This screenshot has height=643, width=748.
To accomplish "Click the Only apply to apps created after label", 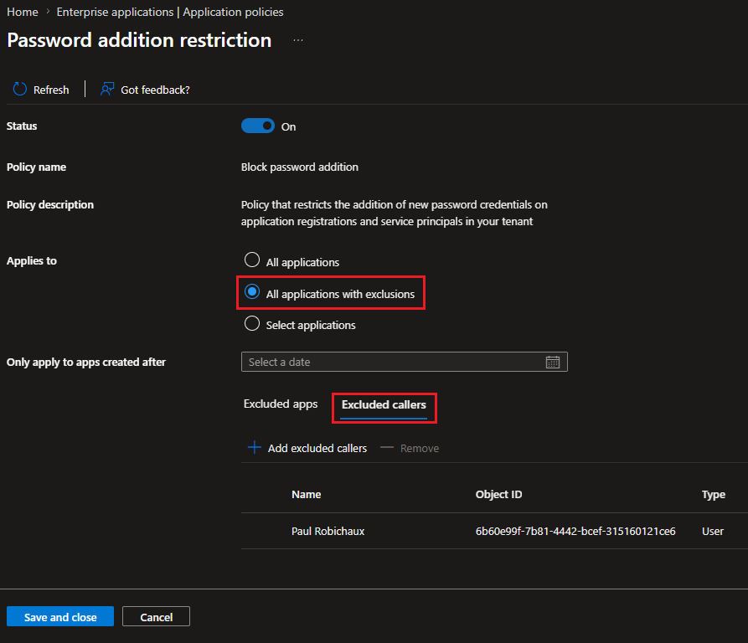I will (86, 363).
